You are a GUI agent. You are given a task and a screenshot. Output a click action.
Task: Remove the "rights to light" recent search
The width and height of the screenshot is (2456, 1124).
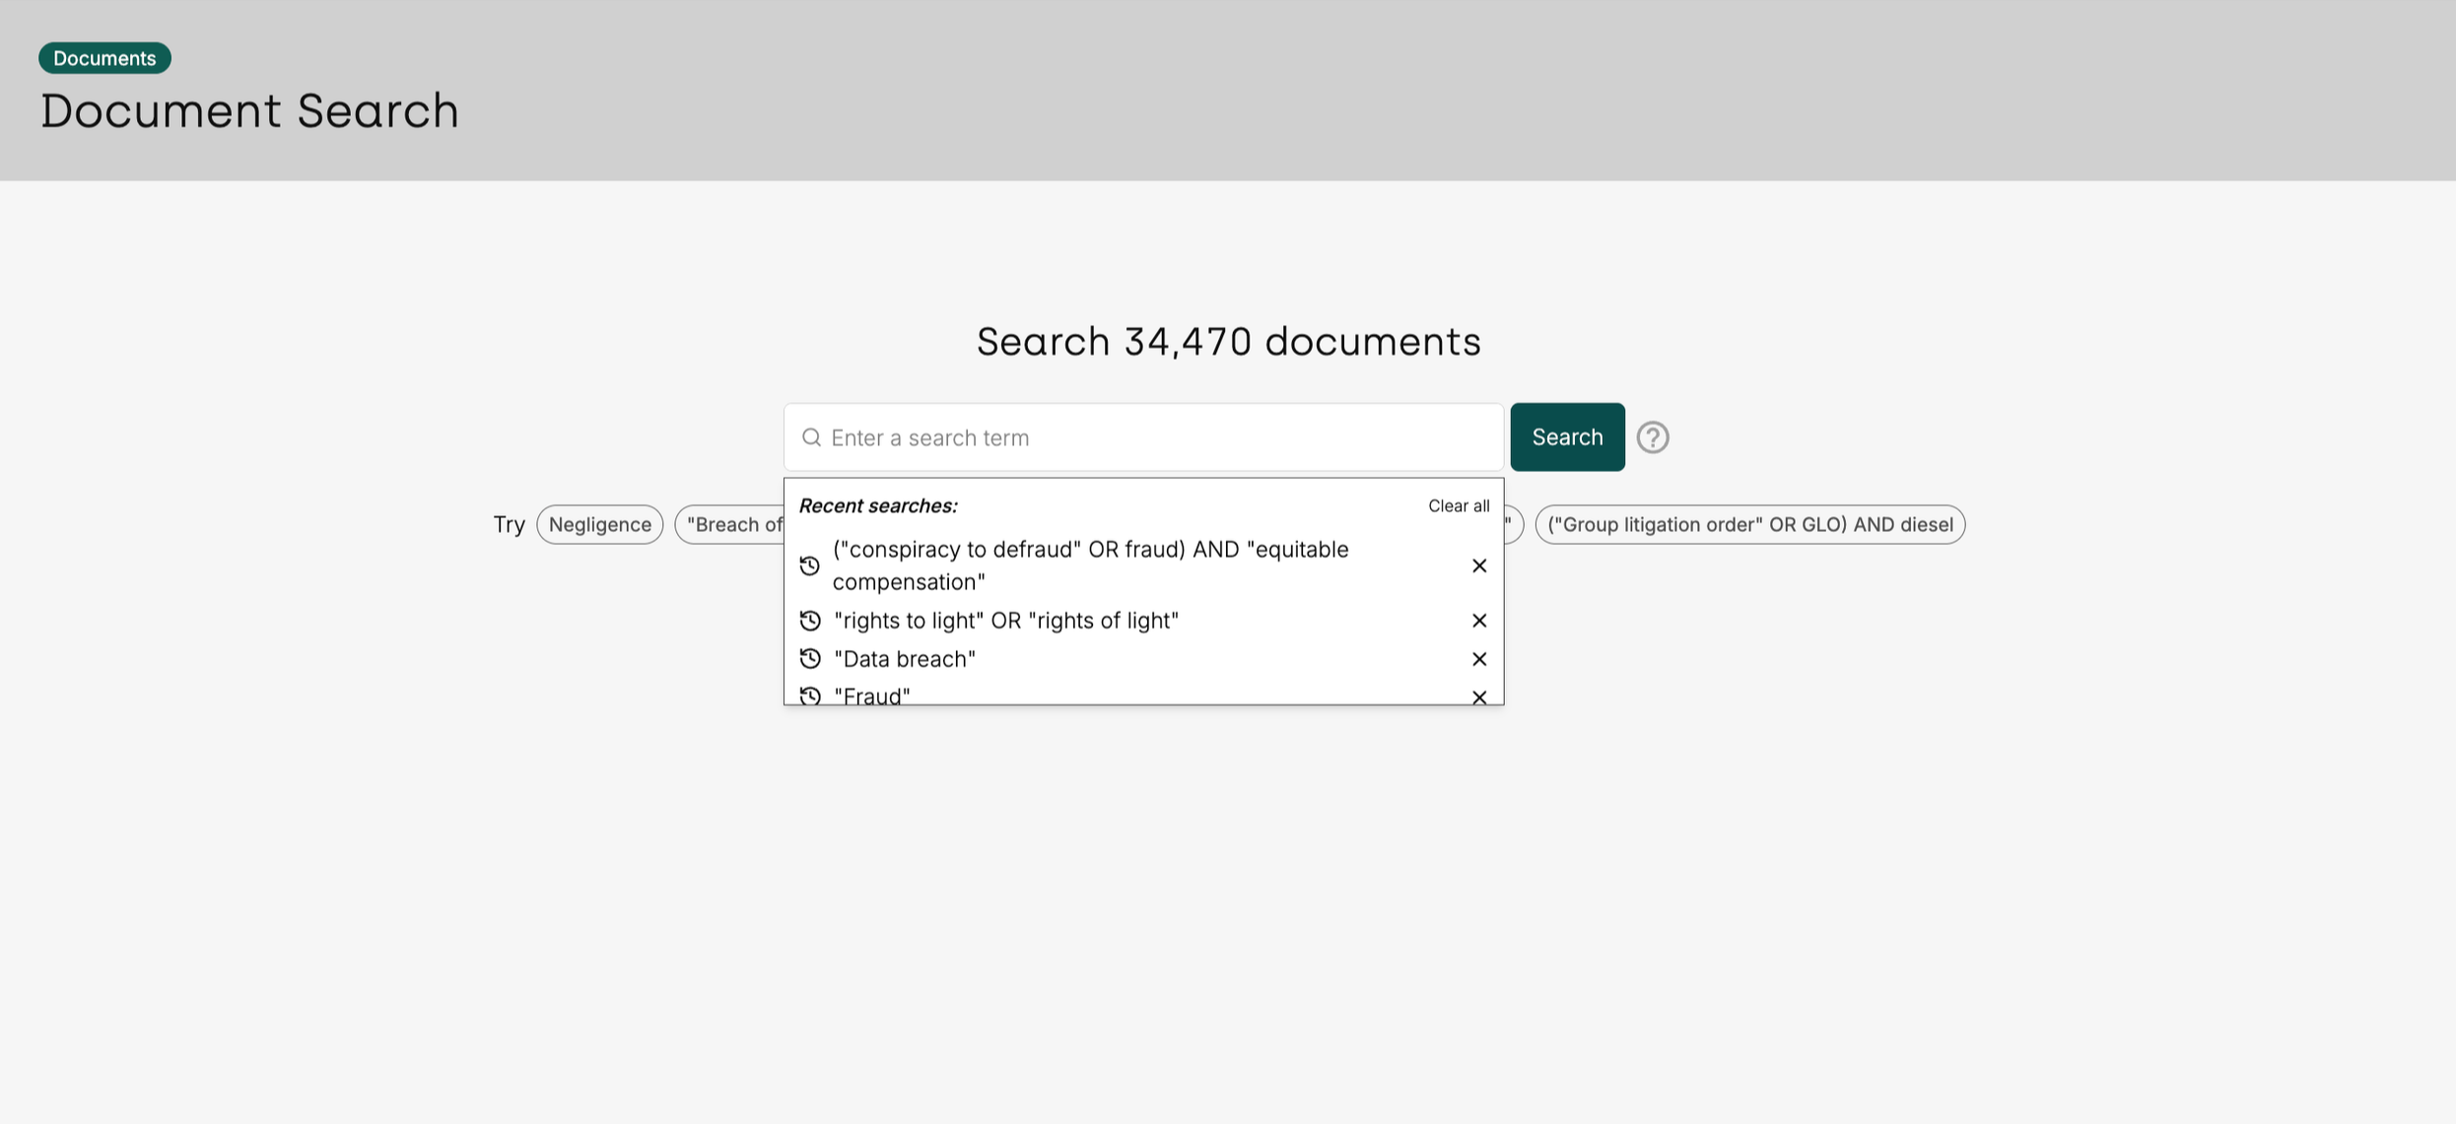point(1479,621)
